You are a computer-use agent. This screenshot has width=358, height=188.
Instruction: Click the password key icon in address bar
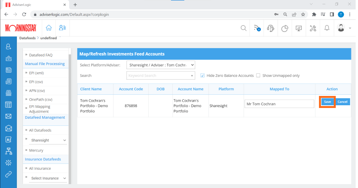(x=276, y=14)
